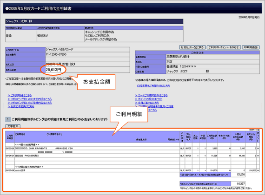Open ご利用代金明細書の見方・ご注意 link

click(154, 106)
